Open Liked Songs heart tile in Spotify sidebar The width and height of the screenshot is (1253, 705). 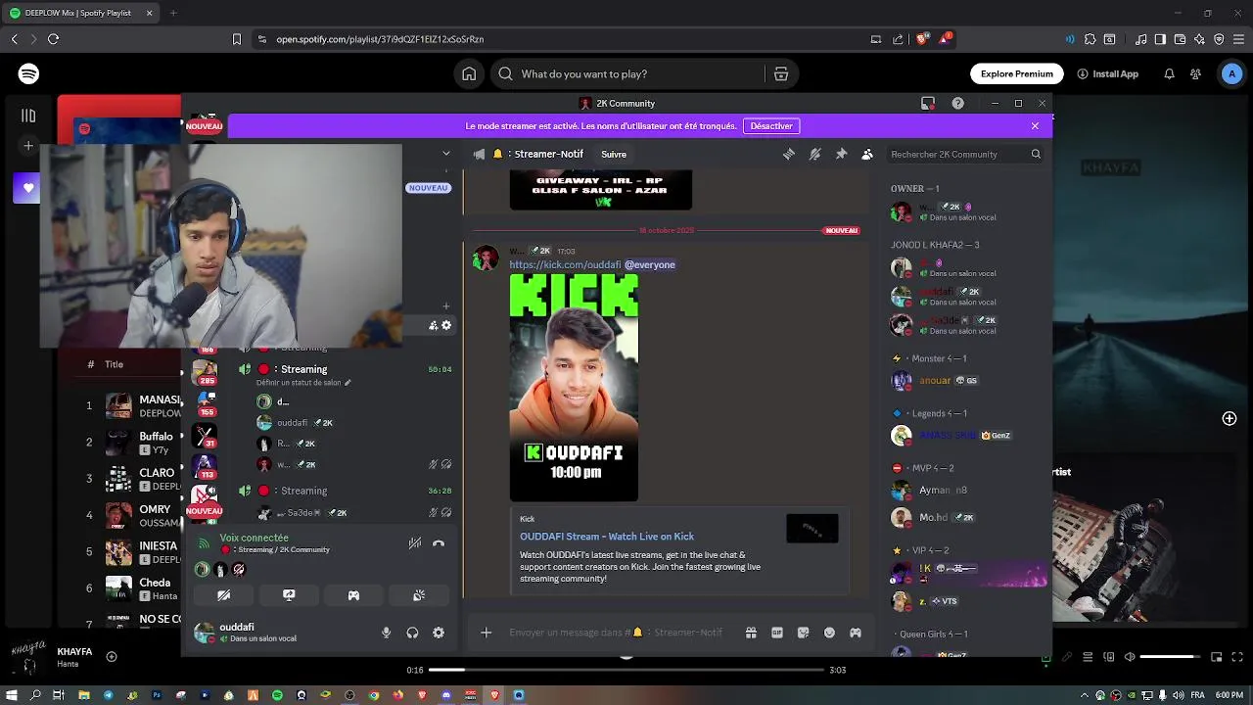28,188
